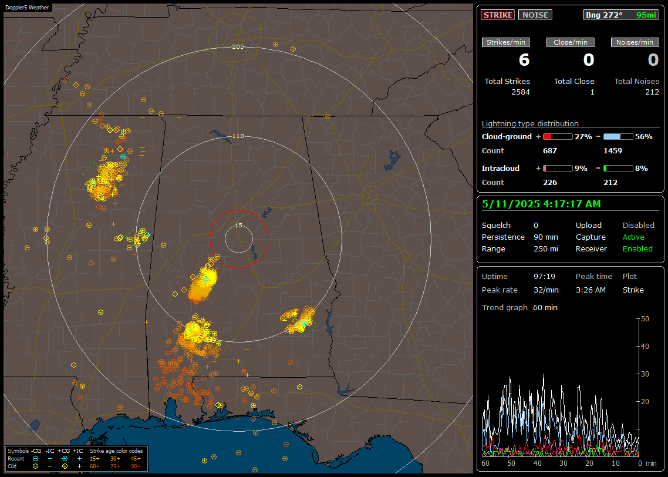Click the Recent +CG cyan circle-plus legend symbol

(65, 459)
